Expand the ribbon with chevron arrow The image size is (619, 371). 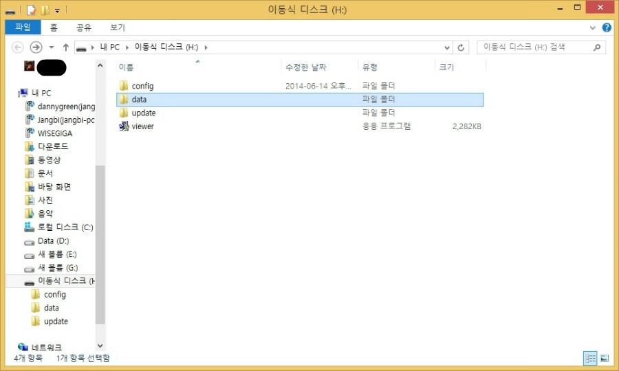click(x=594, y=27)
